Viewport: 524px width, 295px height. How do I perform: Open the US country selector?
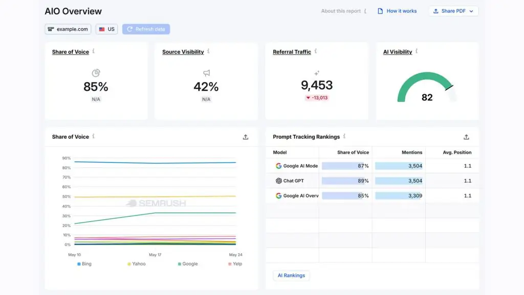click(x=106, y=29)
